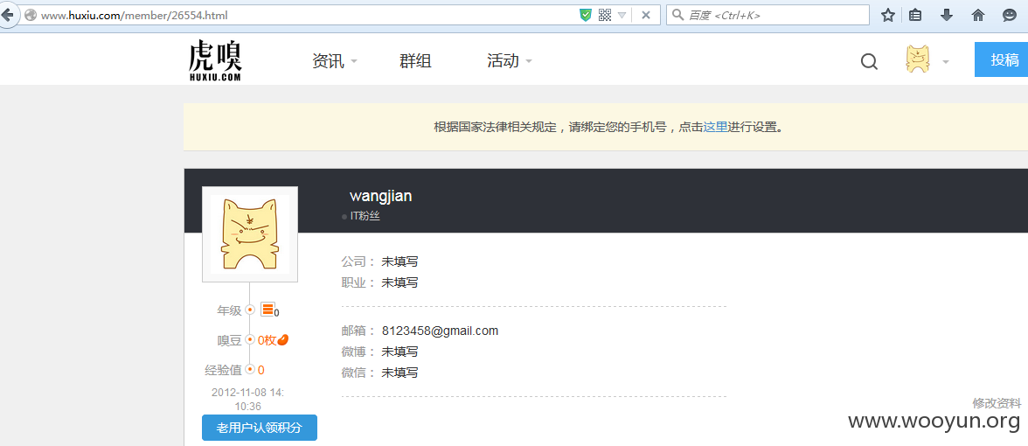Expand the user avatar dropdown arrow

946,61
